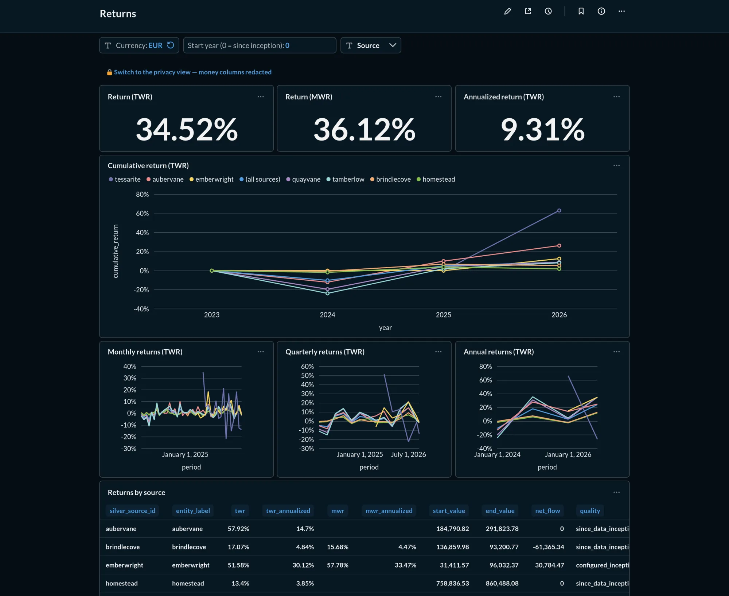The width and height of the screenshot is (729, 596).
Task: Open Annual returns (TWR) ellipsis menu
Action: (617, 352)
